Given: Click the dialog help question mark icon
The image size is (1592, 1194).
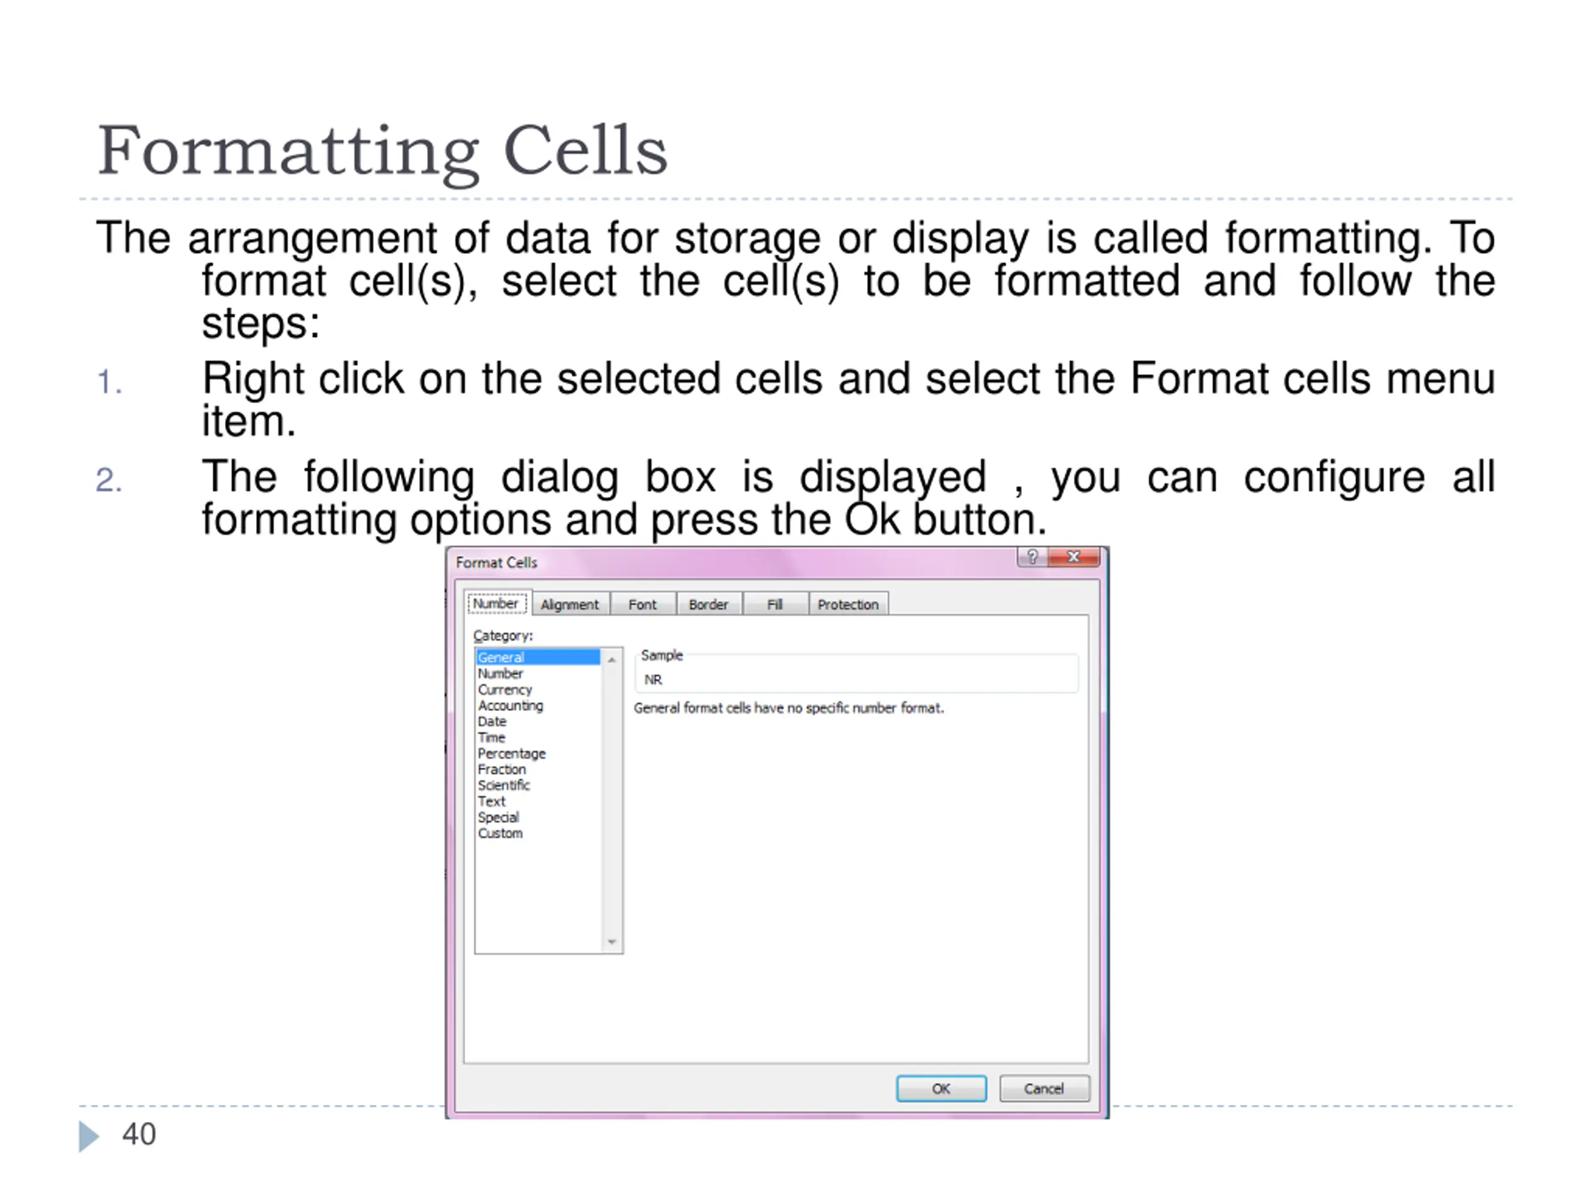Looking at the screenshot, I should (1032, 557).
